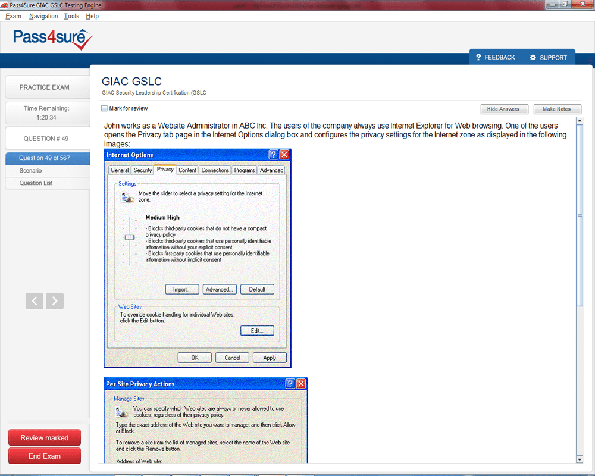Close Per Site Privacy Actions dialog

pyautogui.click(x=301, y=384)
